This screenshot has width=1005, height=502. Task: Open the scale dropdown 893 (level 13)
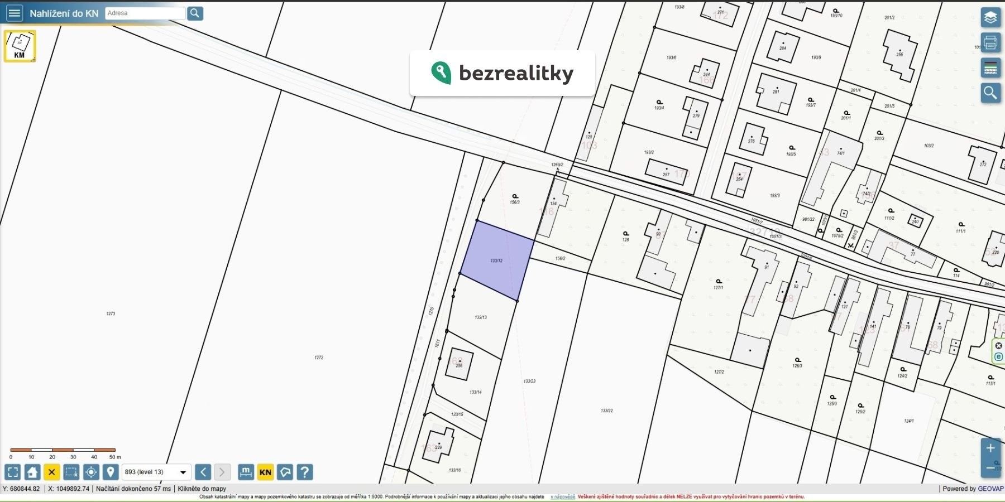point(156,472)
